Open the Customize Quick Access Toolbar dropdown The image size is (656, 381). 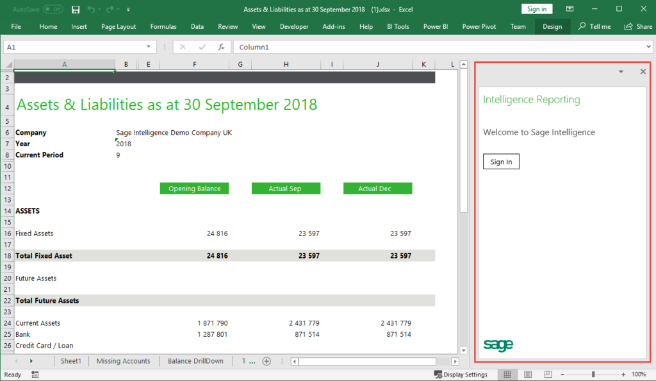point(127,10)
